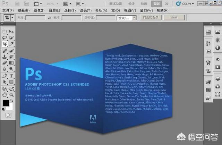
Task: Open the Channels panel icon
Action: point(217,86)
